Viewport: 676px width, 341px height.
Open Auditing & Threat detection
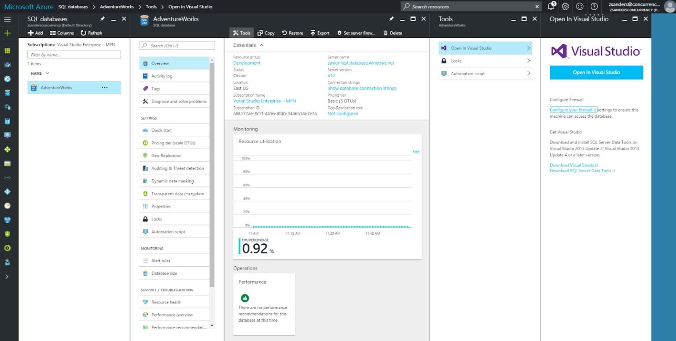coord(174,168)
